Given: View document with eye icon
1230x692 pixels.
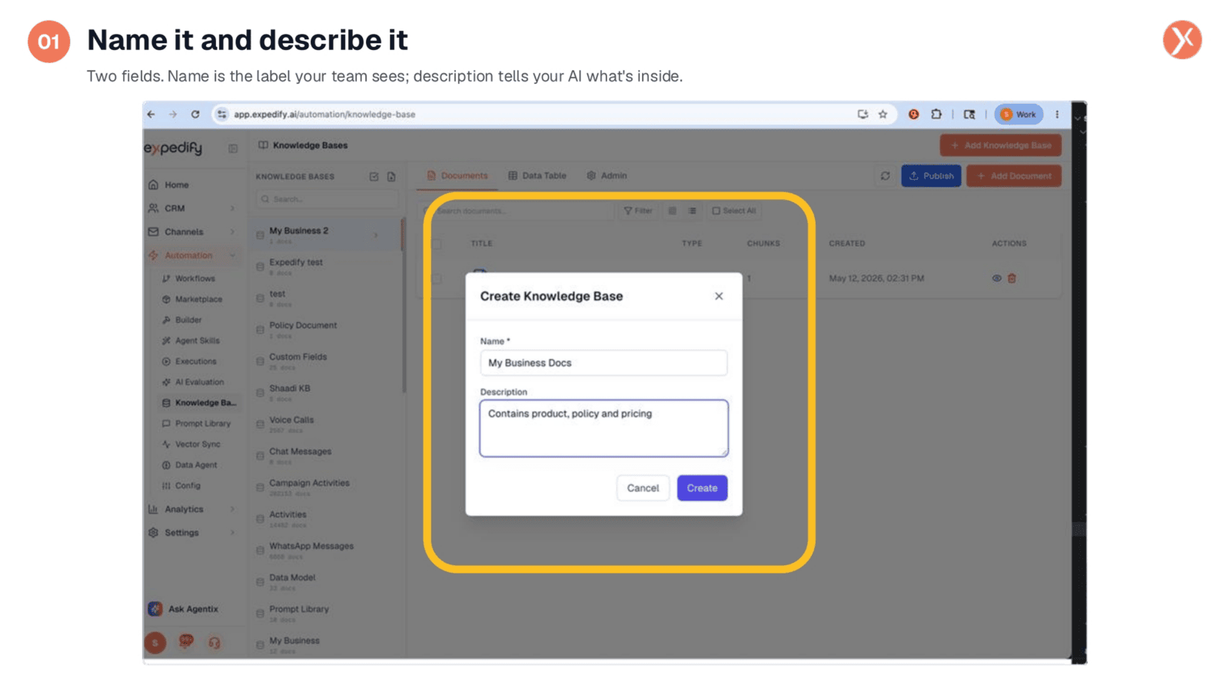Looking at the screenshot, I should [996, 278].
